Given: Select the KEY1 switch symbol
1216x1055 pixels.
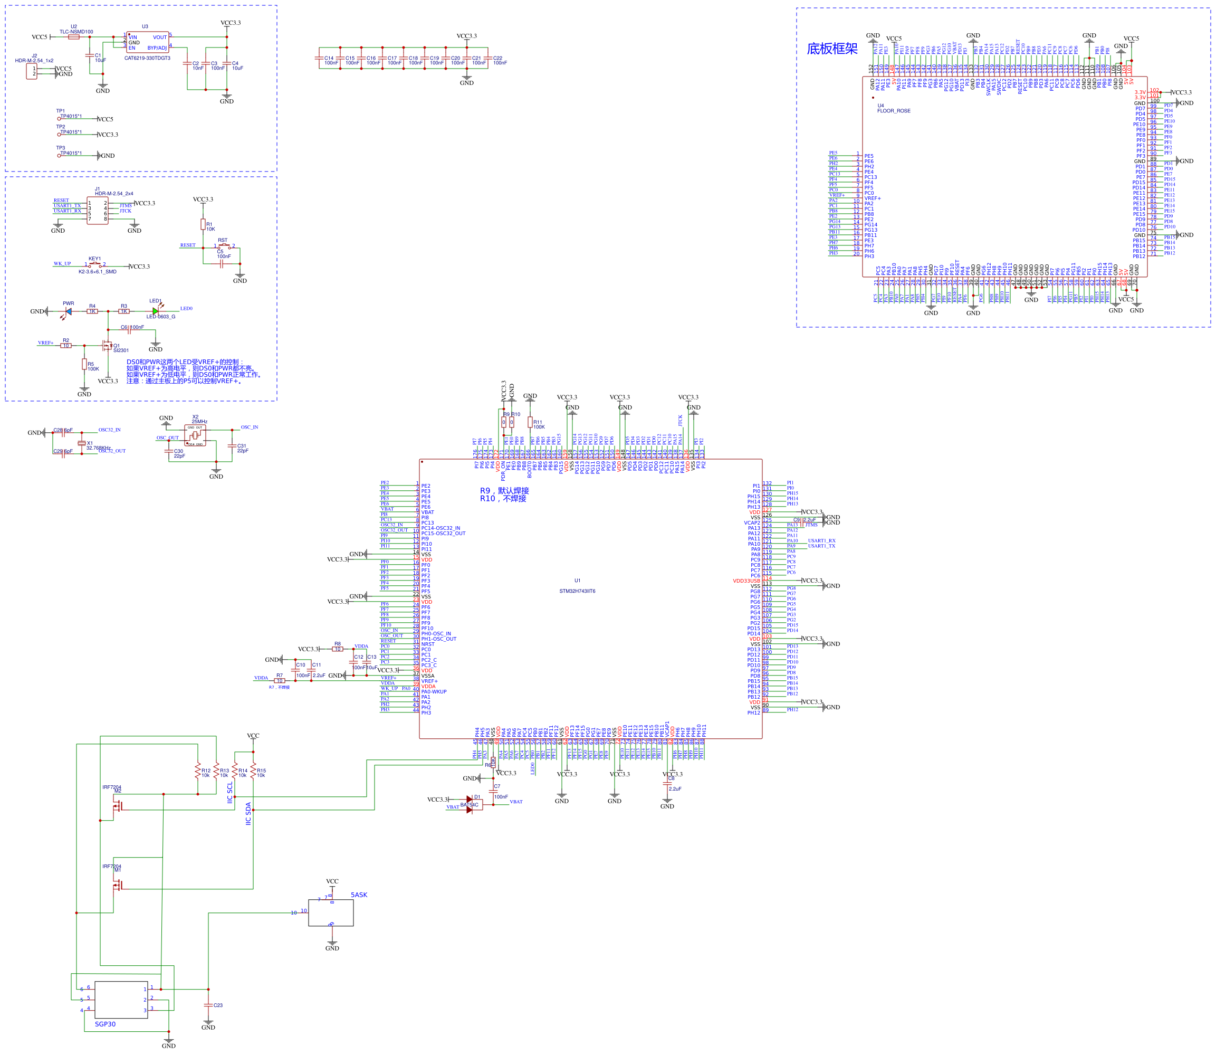Looking at the screenshot, I should [x=94, y=265].
